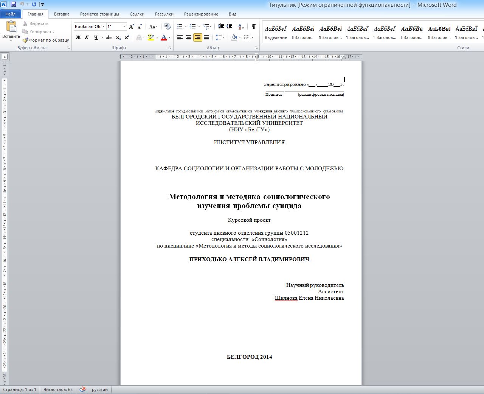The image size is (484, 394).
Task: Switch to the Главная tab
Action: pyautogui.click(x=36, y=14)
